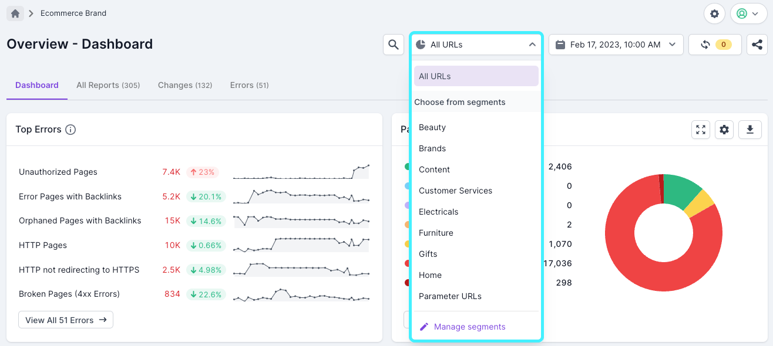Click the home breadcrumb icon
The height and width of the screenshot is (346, 773).
15,13
